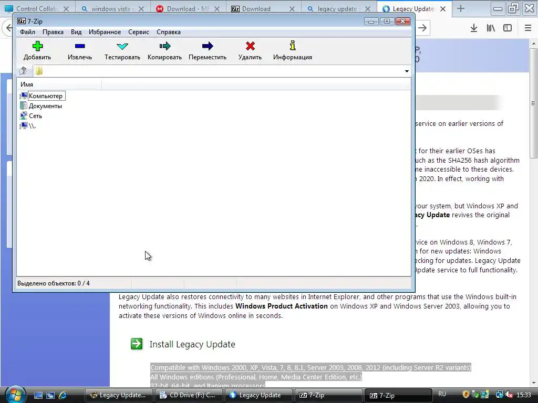Click the network connection tray icon

(499, 395)
